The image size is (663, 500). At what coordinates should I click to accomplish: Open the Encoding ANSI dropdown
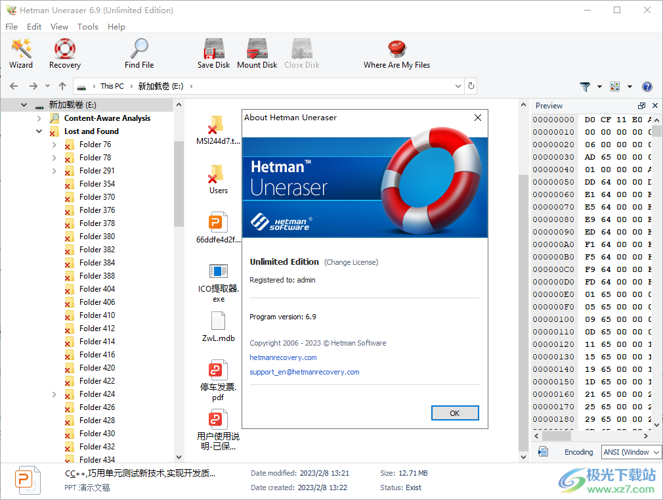(631, 452)
